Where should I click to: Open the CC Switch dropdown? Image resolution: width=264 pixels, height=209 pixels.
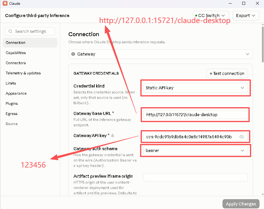click(211, 16)
